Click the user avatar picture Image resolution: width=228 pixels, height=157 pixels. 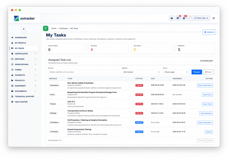[191, 18]
